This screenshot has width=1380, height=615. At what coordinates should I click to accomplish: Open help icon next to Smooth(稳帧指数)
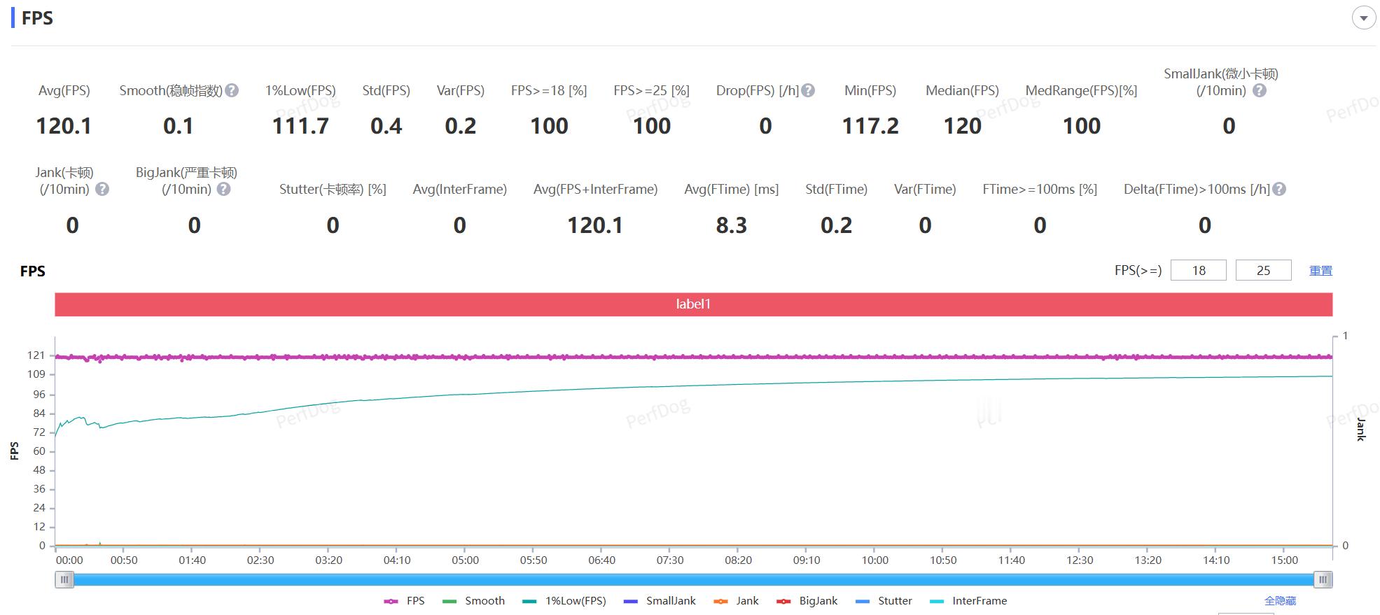pyautogui.click(x=232, y=90)
